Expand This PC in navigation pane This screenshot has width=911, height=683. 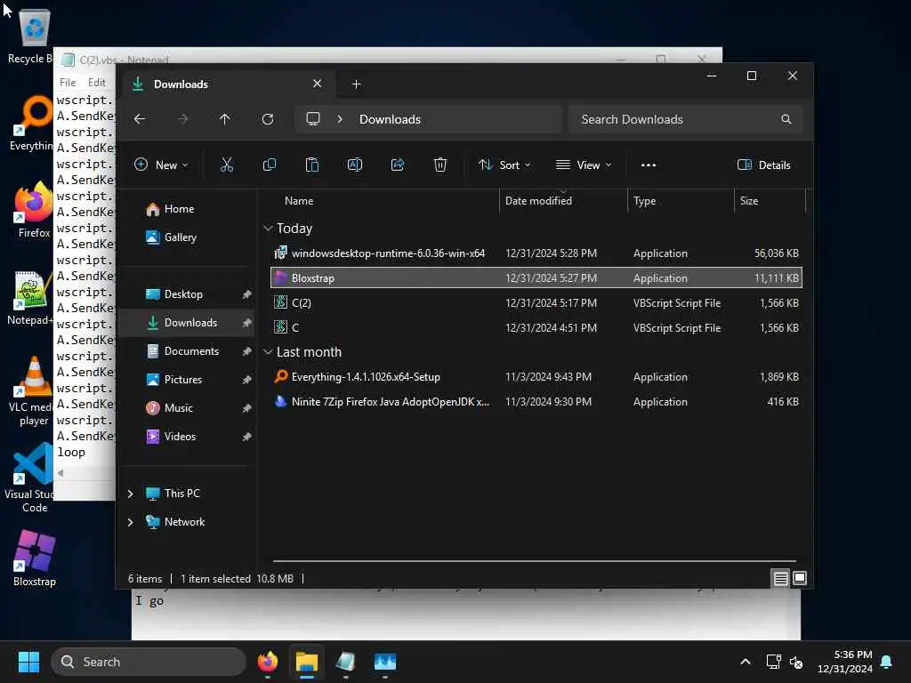pyautogui.click(x=130, y=494)
